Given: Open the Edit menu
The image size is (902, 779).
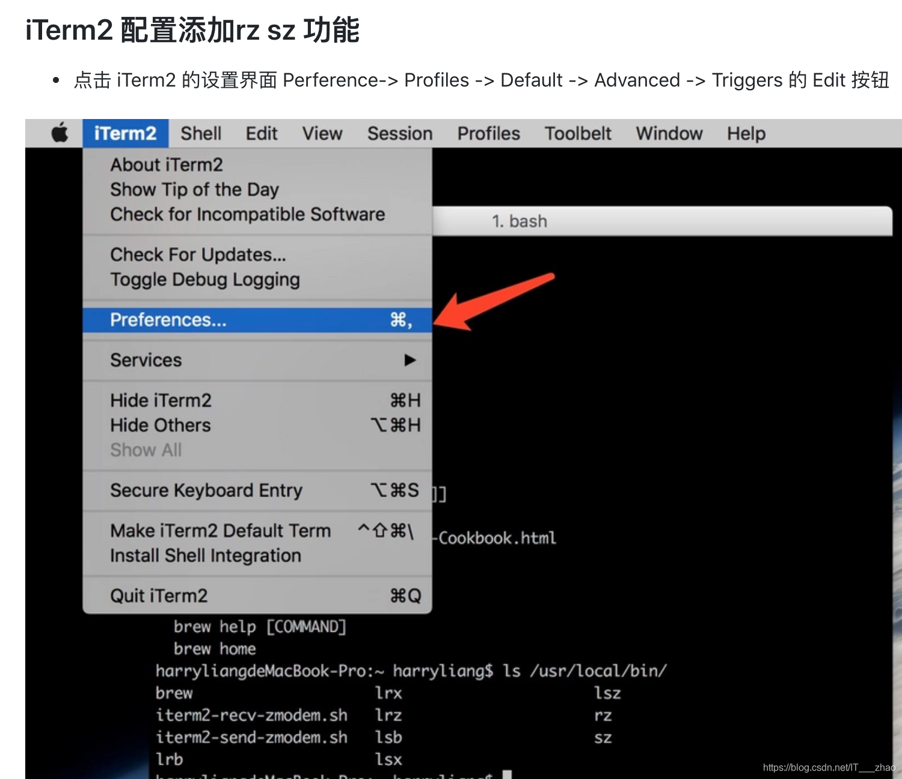Looking at the screenshot, I should coord(262,133).
